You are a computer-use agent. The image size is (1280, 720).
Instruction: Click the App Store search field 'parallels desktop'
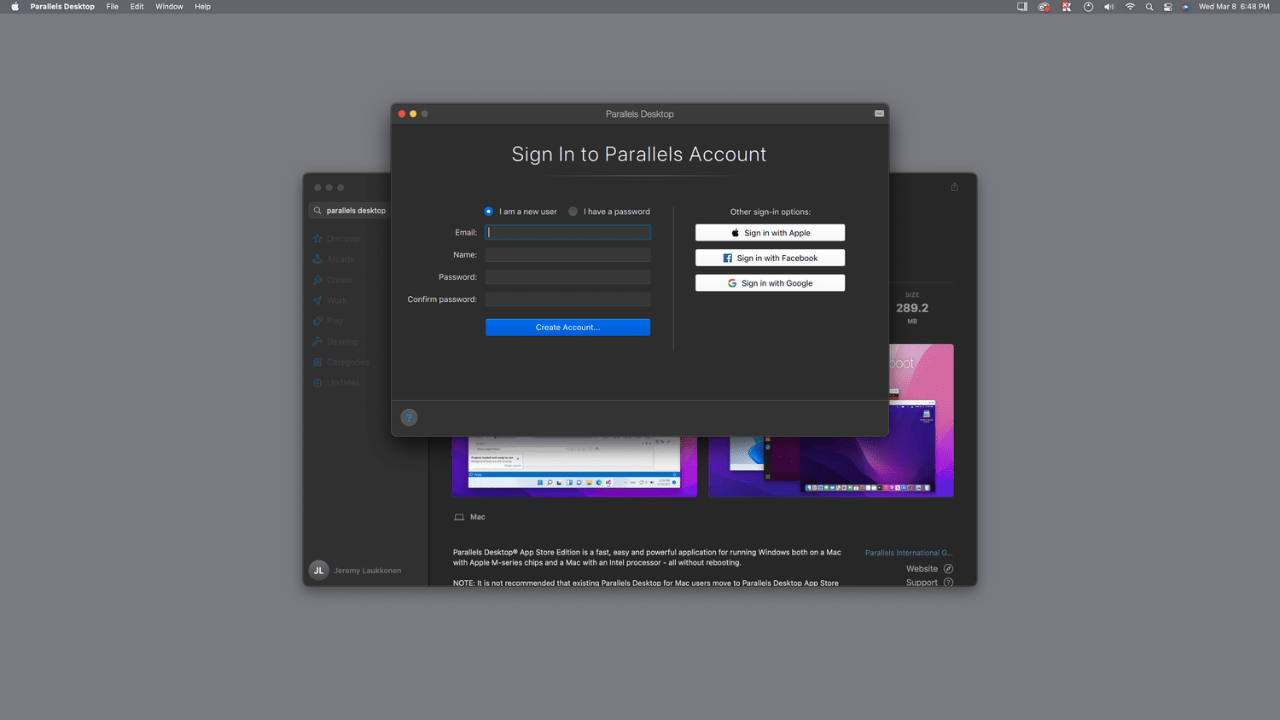coord(352,211)
